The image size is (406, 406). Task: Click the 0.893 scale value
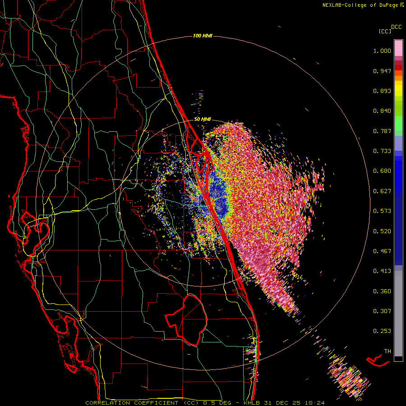click(x=382, y=91)
